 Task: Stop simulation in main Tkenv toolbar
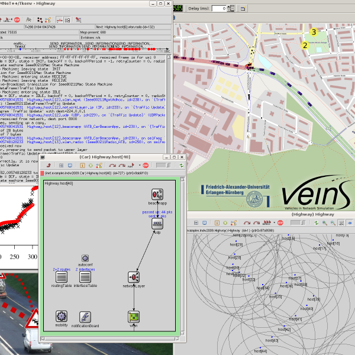[17, 20]
